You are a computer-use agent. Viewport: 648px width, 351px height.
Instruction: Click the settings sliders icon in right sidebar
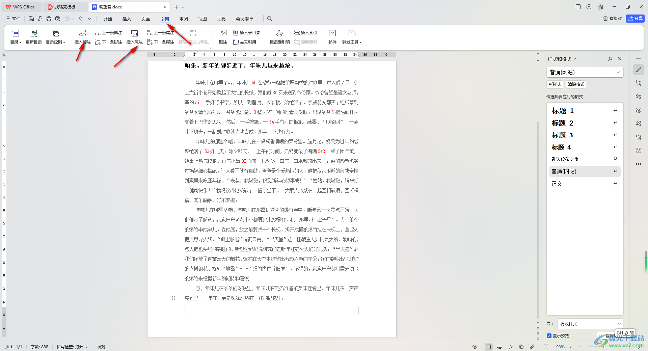pos(639,97)
